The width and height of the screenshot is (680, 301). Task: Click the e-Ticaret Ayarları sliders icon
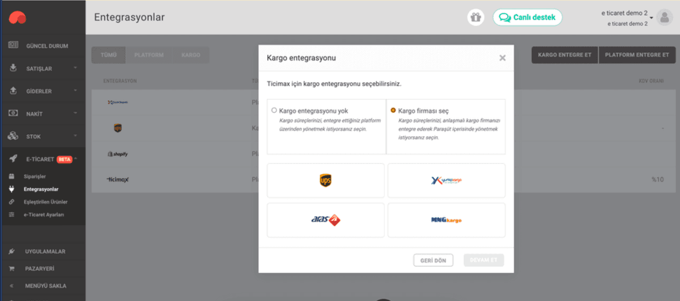(x=12, y=215)
